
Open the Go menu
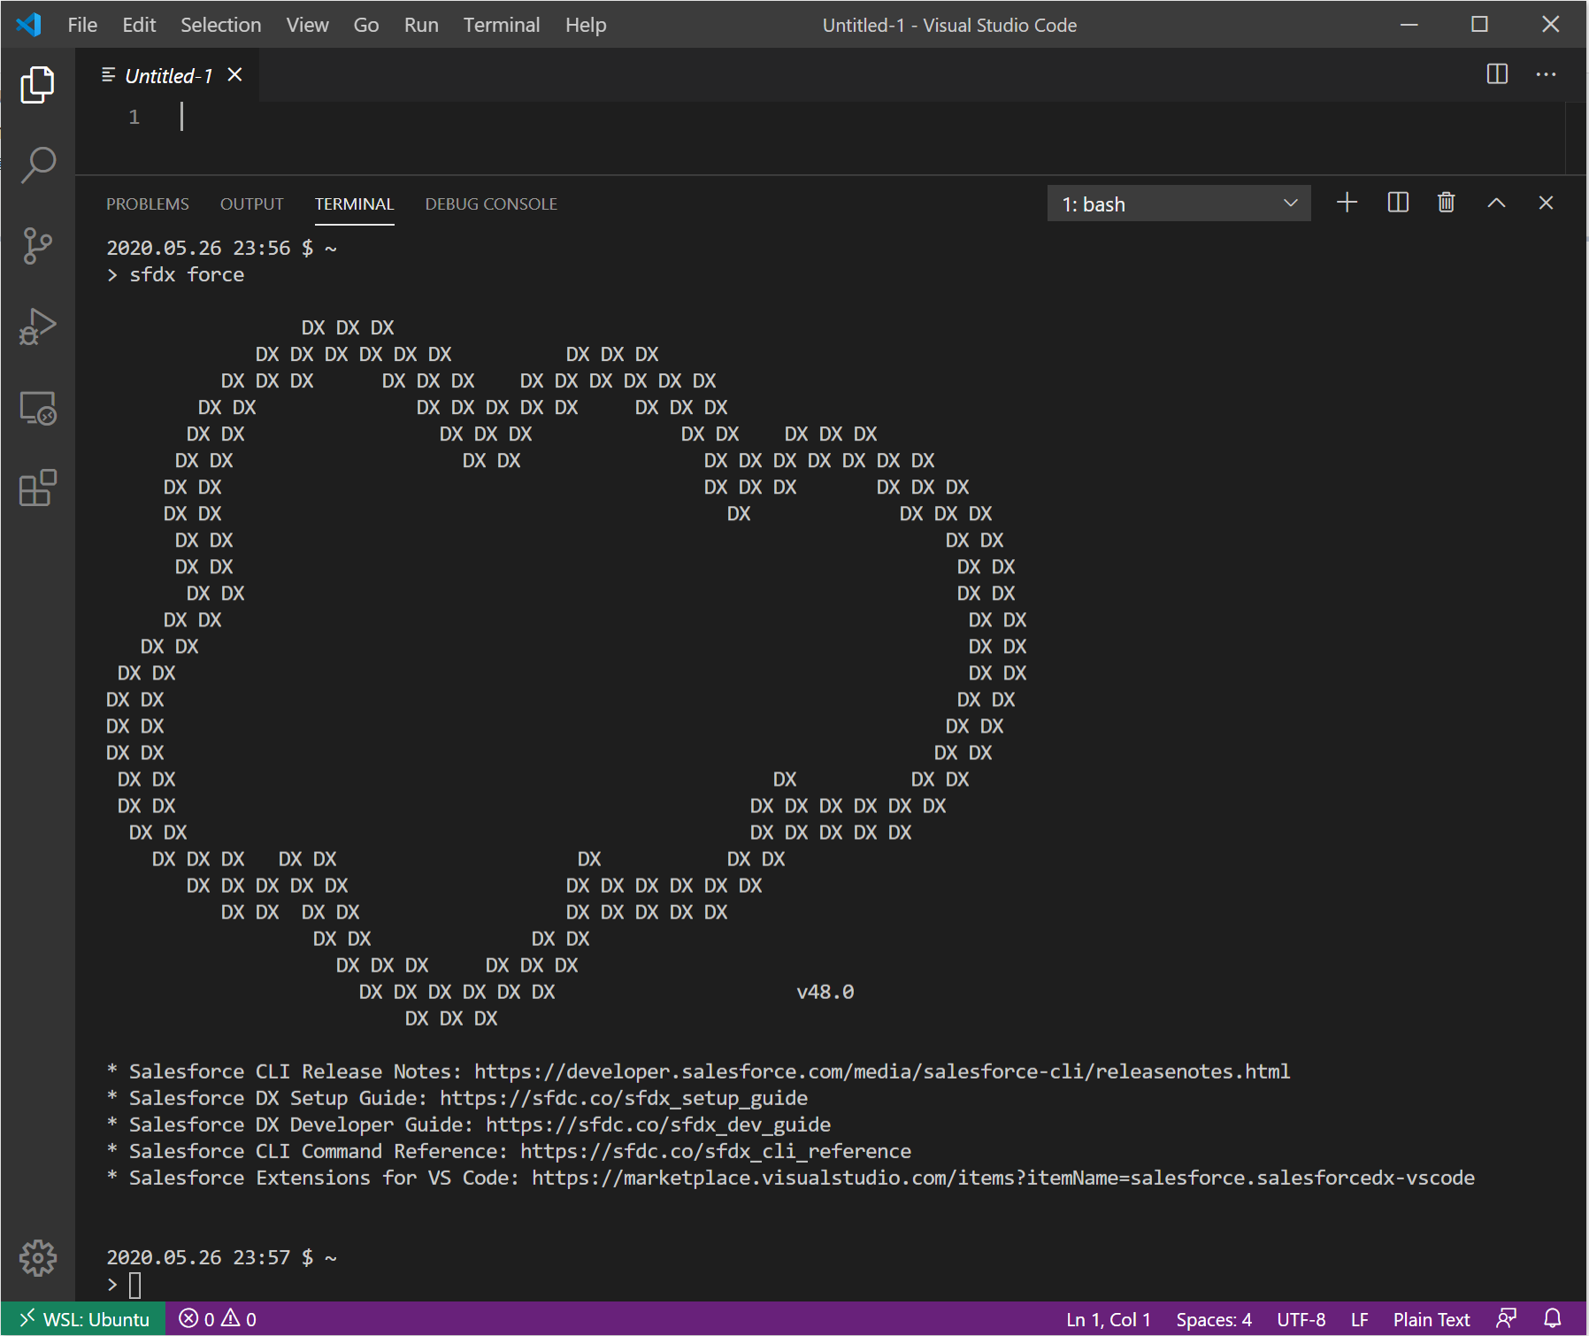(x=366, y=25)
